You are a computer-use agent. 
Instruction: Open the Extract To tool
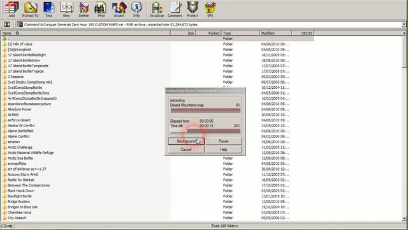click(30, 9)
